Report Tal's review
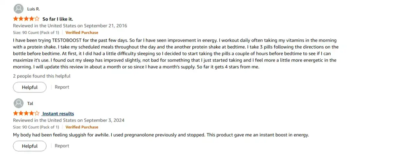Image resolution: width=412 pixels, height=158 pixels. 62,146
